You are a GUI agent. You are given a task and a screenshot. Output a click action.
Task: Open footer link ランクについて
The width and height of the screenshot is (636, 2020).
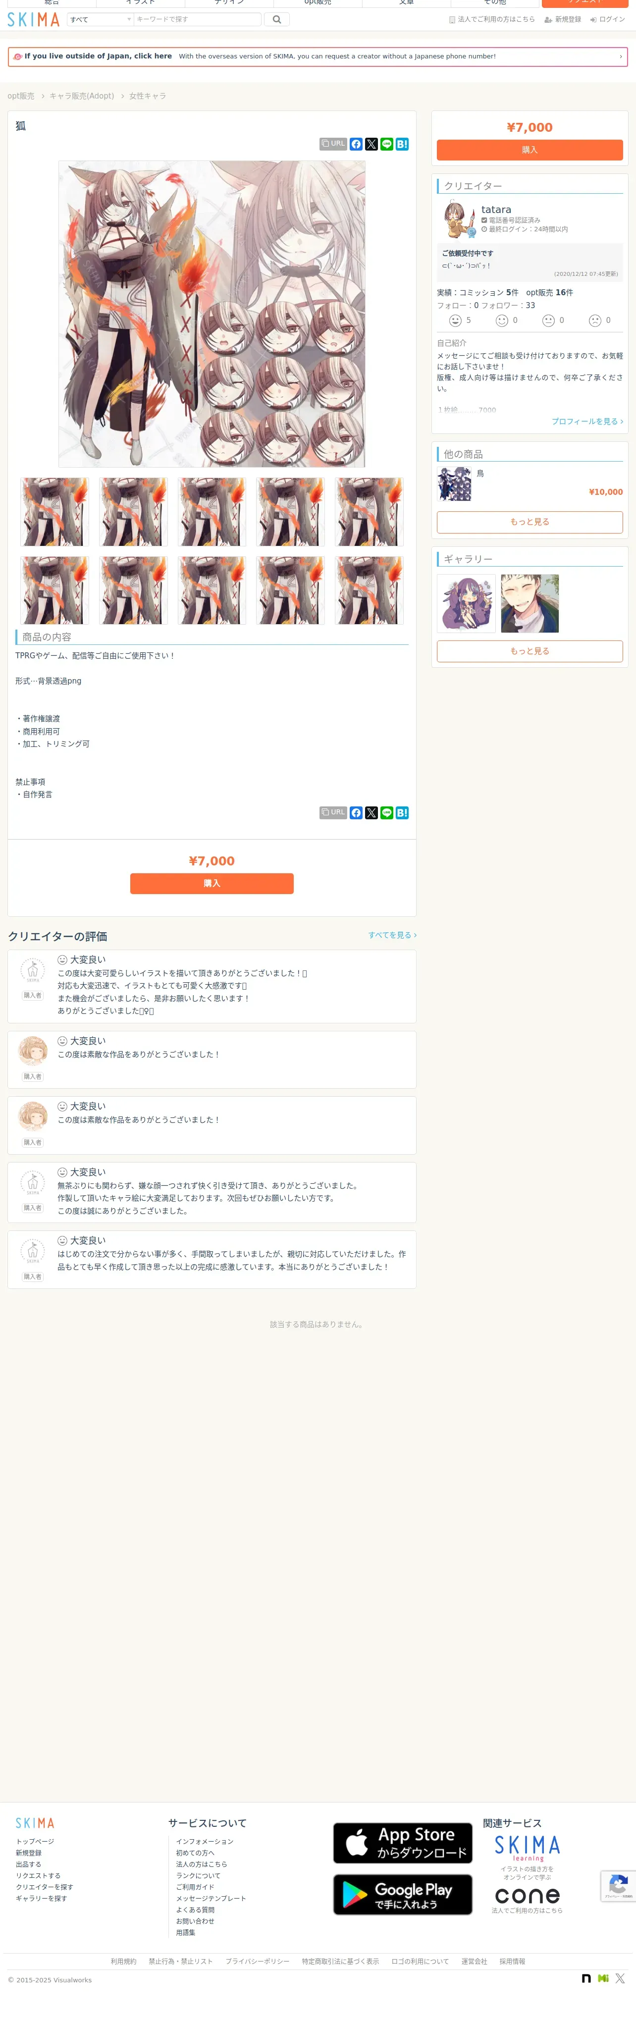tap(199, 1876)
